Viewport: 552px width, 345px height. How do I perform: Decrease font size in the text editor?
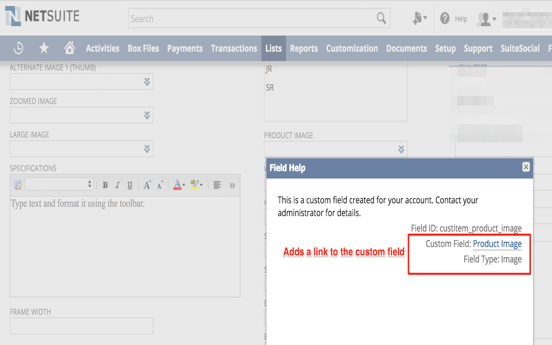[x=160, y=185]
